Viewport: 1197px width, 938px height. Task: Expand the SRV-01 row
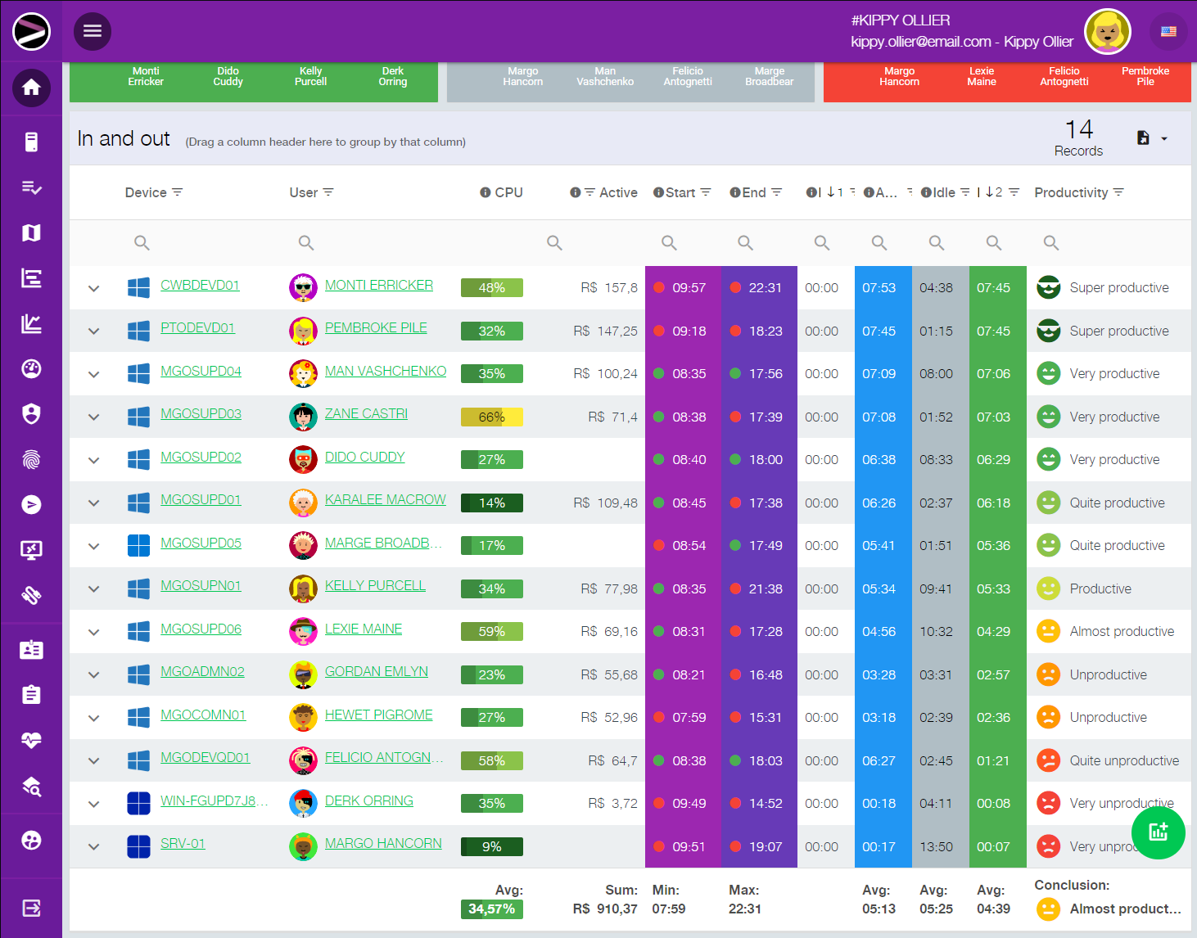click(x=94, y=847)
